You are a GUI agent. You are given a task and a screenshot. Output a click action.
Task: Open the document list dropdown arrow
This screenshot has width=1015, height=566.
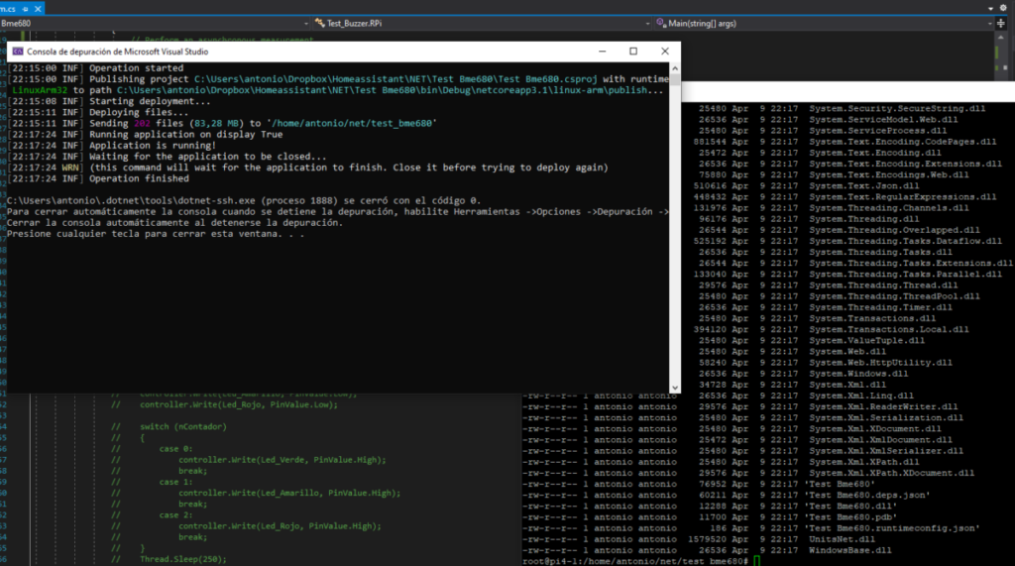coord(990,8)
